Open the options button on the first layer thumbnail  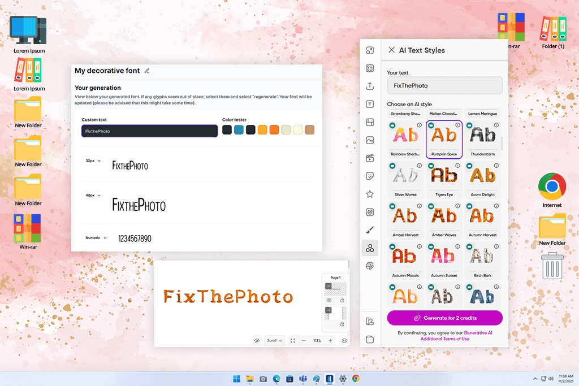click(x=329, y=286)
